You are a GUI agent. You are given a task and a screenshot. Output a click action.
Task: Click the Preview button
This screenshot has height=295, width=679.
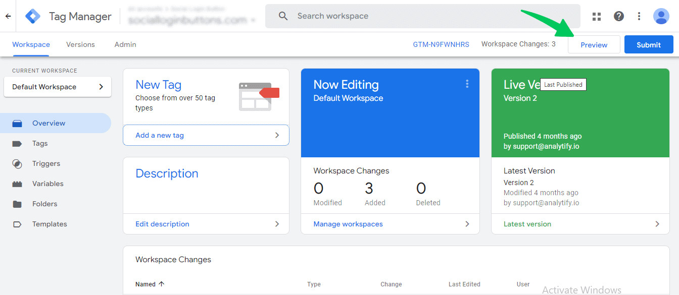click(x=594, y=45)
